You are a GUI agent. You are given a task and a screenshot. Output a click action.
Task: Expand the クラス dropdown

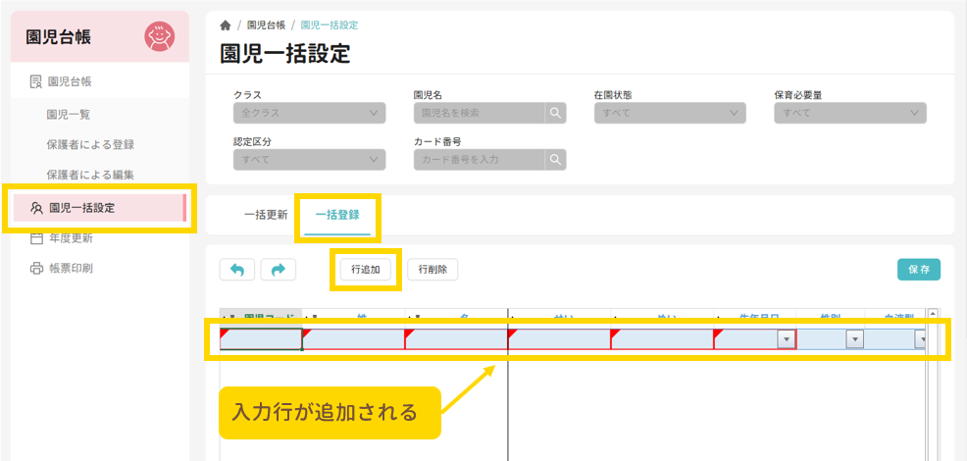(309, 113)
